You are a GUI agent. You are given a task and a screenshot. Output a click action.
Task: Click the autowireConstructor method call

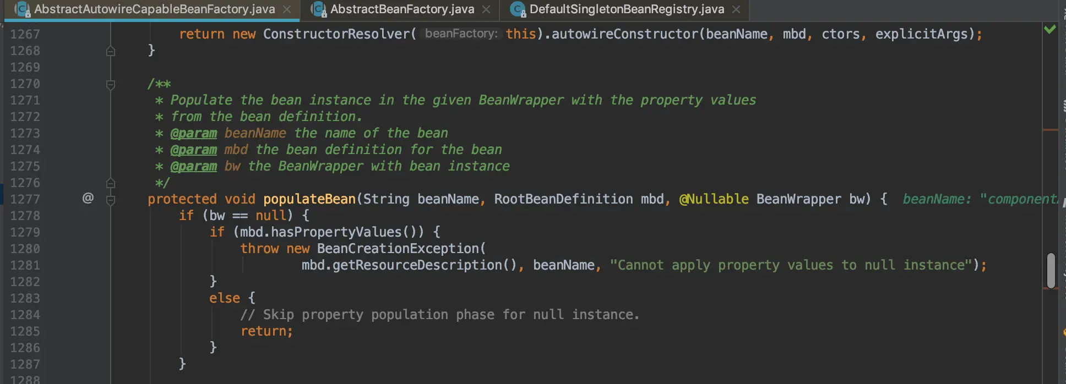coord(625,34)
